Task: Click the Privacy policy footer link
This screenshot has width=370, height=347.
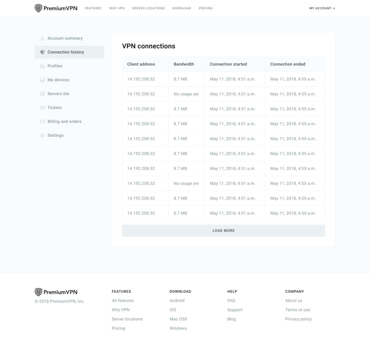Action: click(298, 319)
